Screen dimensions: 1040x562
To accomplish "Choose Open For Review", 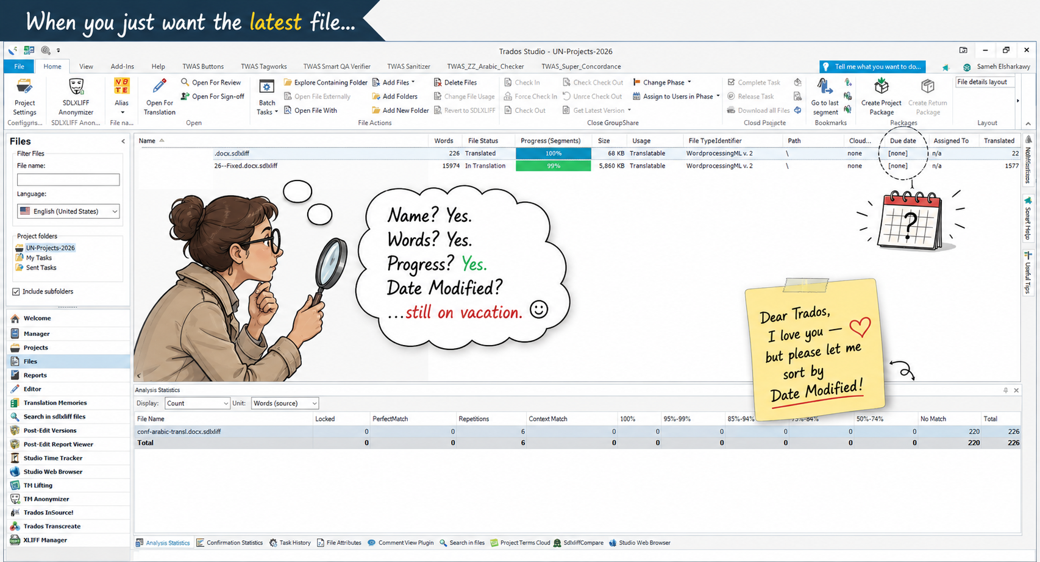I will (211, 82).
